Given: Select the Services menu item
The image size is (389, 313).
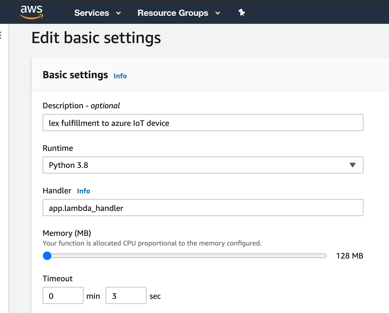Looking at the screenshot, I should pos(91,13).
